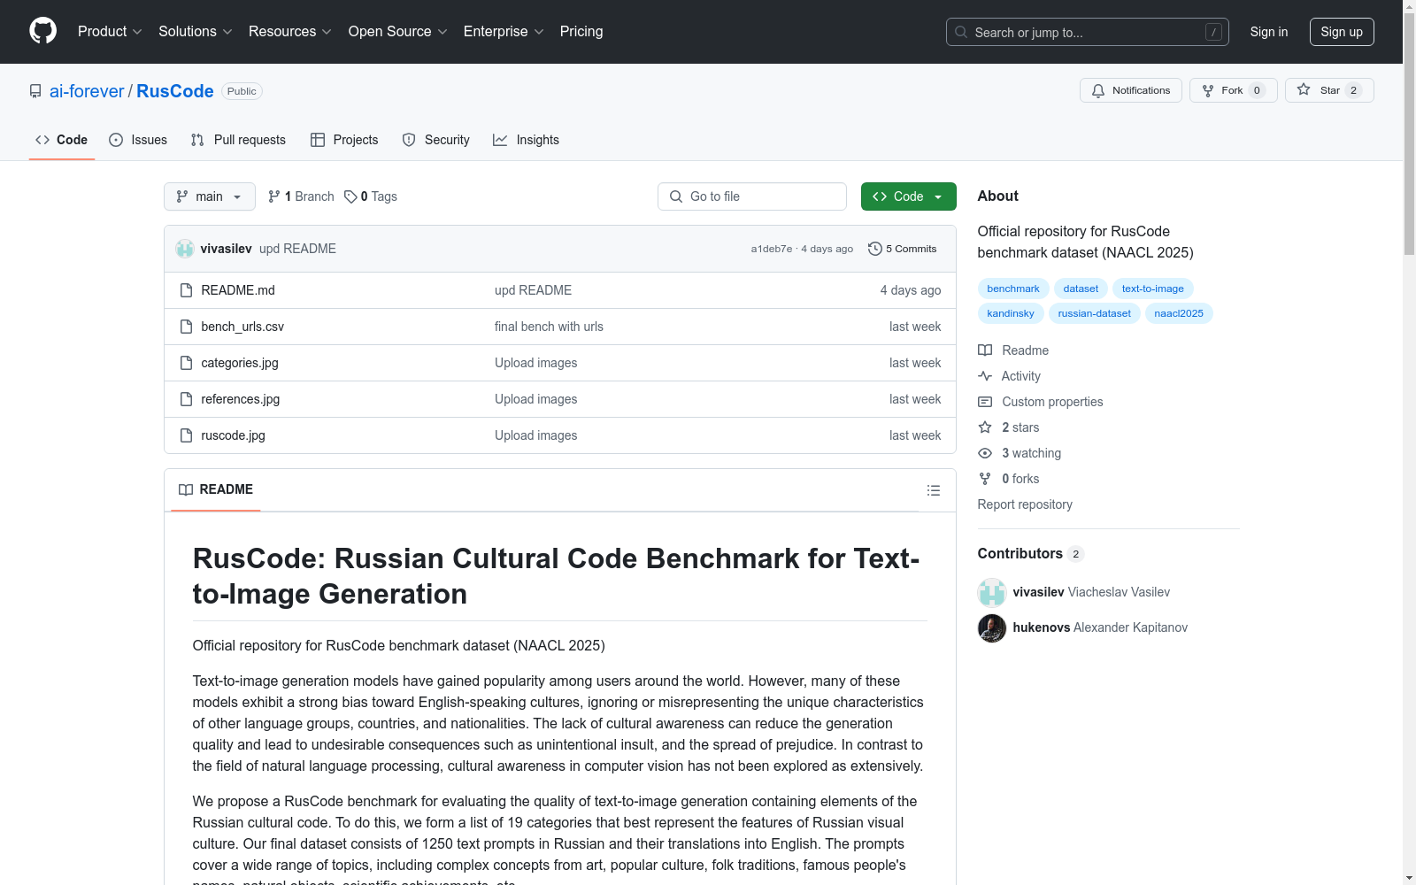The width and height of the screenshot is (1416, 885).
Task: Click the hukenovs avatar under Contributors
Action: click(x=992, y=627)
